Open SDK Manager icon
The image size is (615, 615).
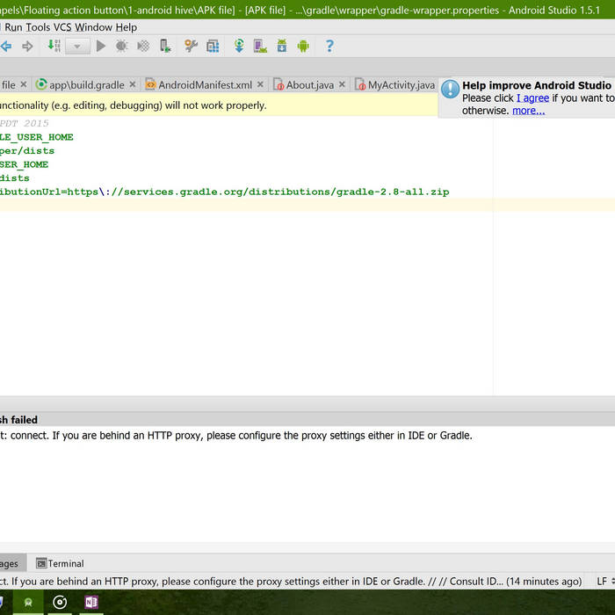point(282,46)
